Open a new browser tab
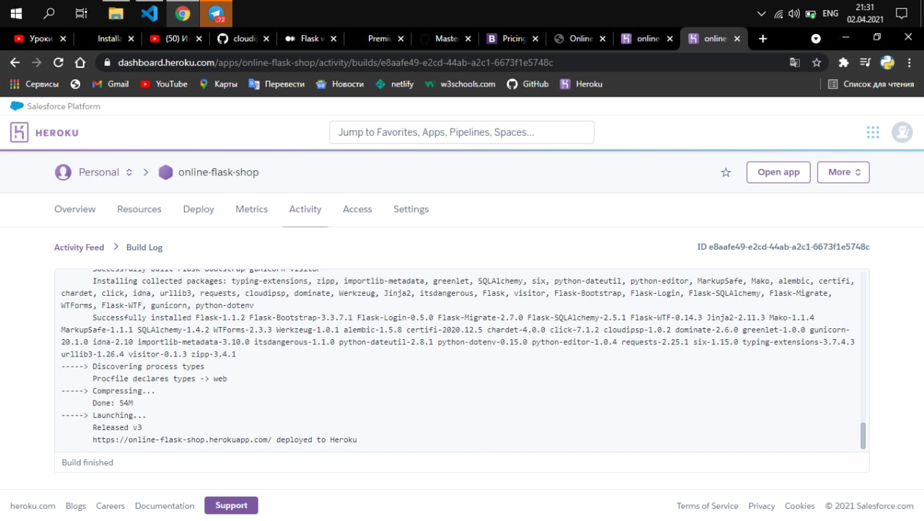Image resolution: width=924 pixels, height=521 pixels. pos(763,38)
